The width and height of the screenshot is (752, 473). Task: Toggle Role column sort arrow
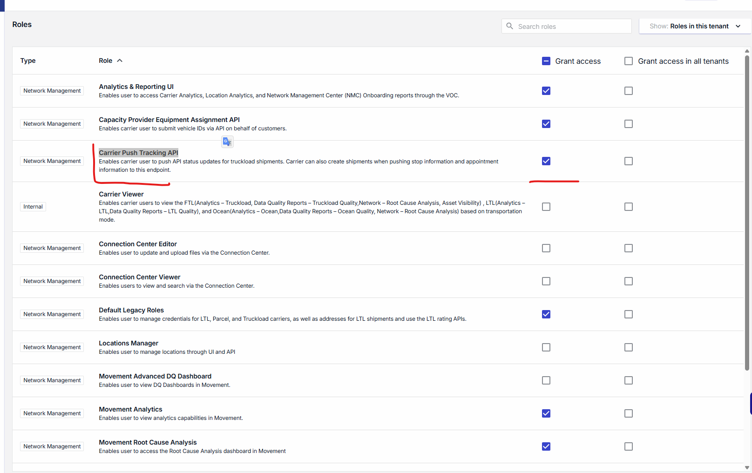click(120, 61)
